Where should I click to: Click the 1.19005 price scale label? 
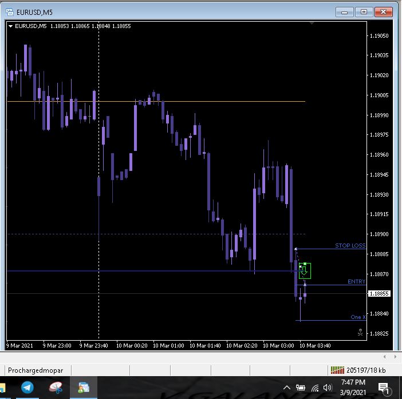379,95
